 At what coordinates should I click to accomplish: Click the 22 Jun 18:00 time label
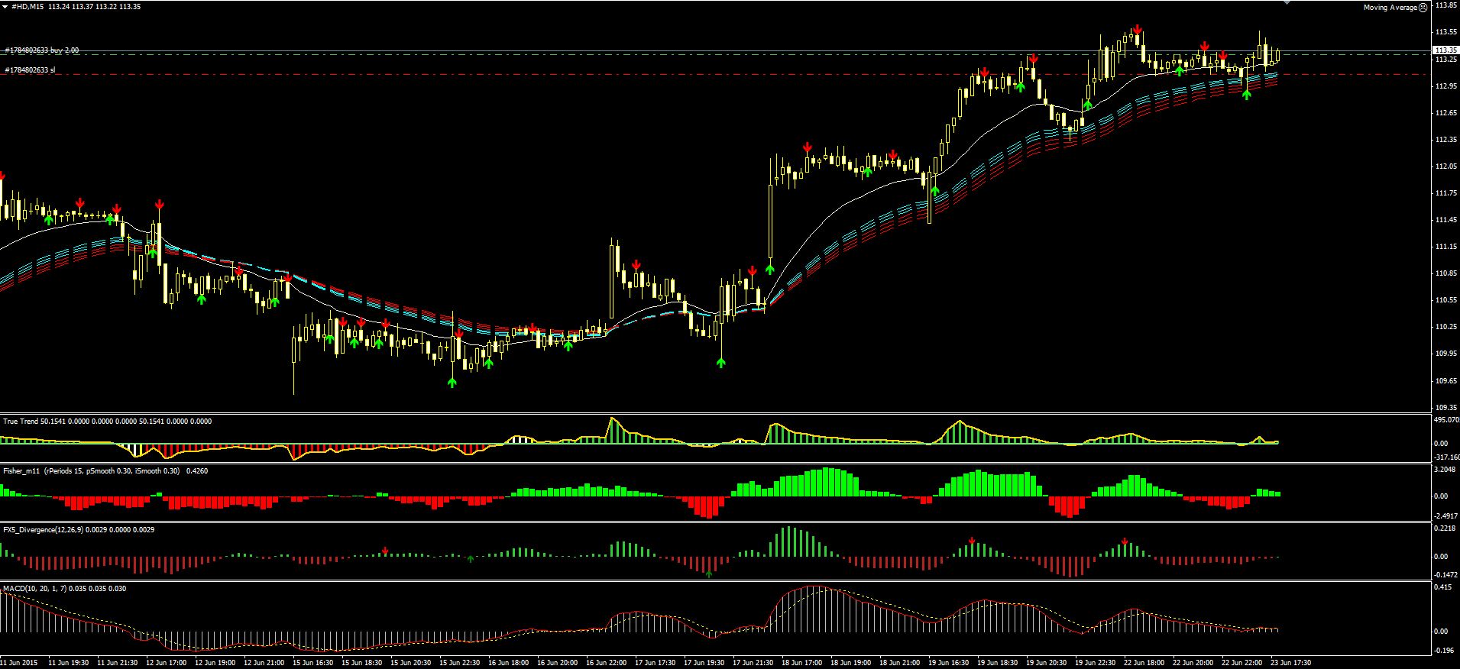(x=1144, y=662)
